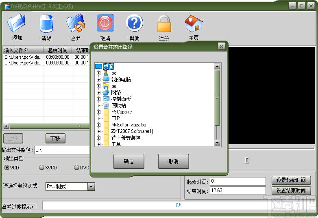This screenshot has height=218, width=318.
Task: Click the 上移 (move up) button
Action: coord(13,138)
